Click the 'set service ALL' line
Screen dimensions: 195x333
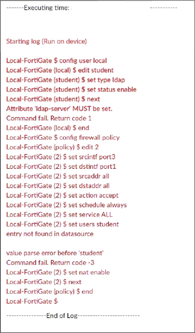[x=59, y=214]
